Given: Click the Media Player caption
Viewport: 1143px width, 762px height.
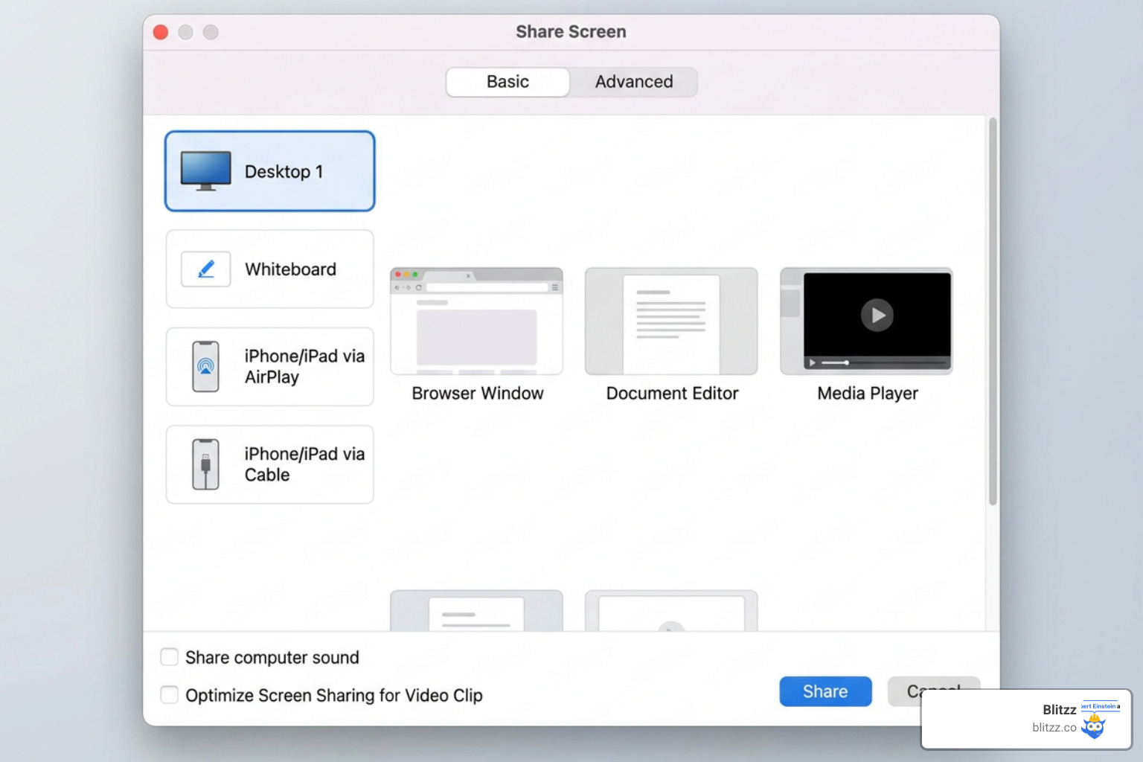Looking at the screenshot, I should click(x=868, y=393).
